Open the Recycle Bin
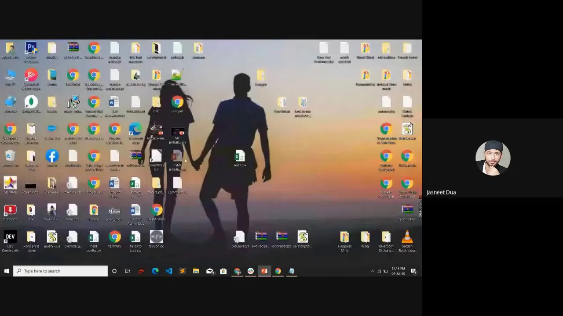 coord(10,159)
